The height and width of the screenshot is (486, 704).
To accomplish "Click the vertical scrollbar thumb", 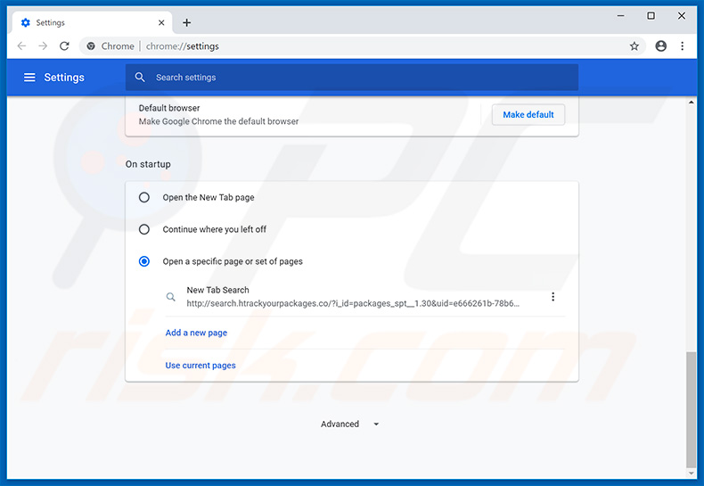I will [x=691, y=409].
